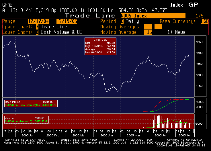Edit the range start date 12/17/04
This screenshot has height=151, width=211.
pyautogui.click(x=38, y=21)
